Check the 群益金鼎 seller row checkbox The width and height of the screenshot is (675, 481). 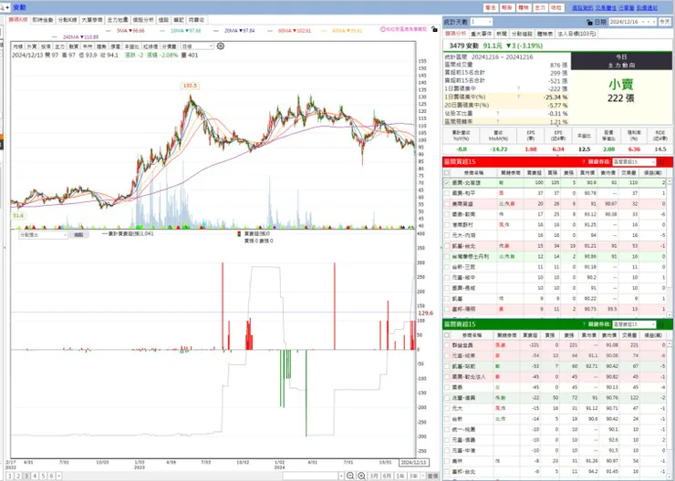click(x=447, y=345)
